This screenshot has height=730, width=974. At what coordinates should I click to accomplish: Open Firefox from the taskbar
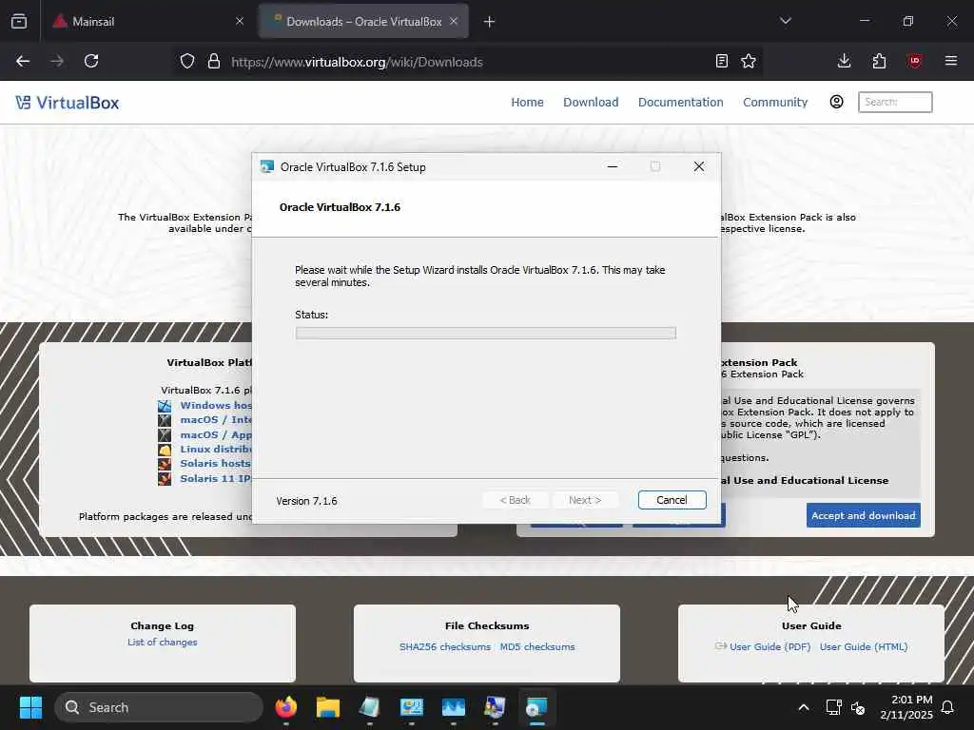(285, 707)
